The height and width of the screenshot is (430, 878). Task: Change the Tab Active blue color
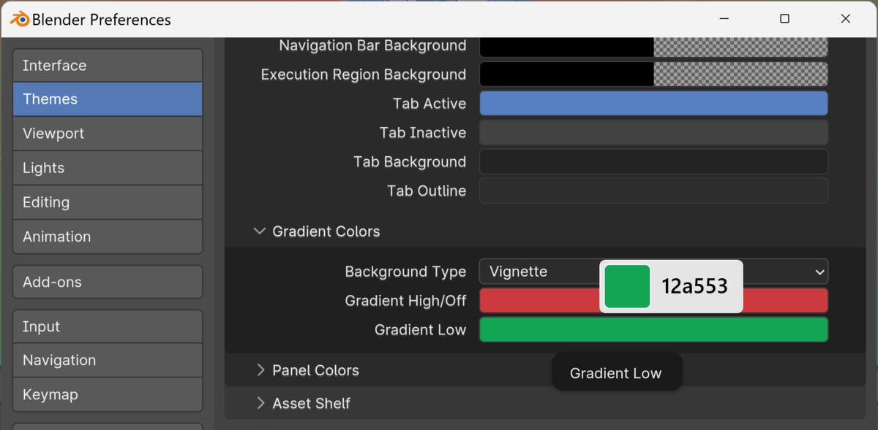653,104
